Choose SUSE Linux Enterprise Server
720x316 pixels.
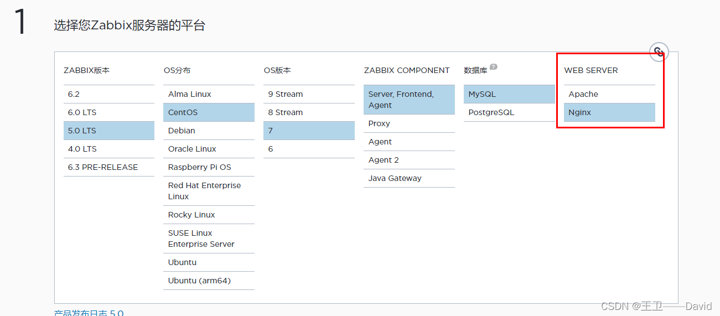coord(209,239)
